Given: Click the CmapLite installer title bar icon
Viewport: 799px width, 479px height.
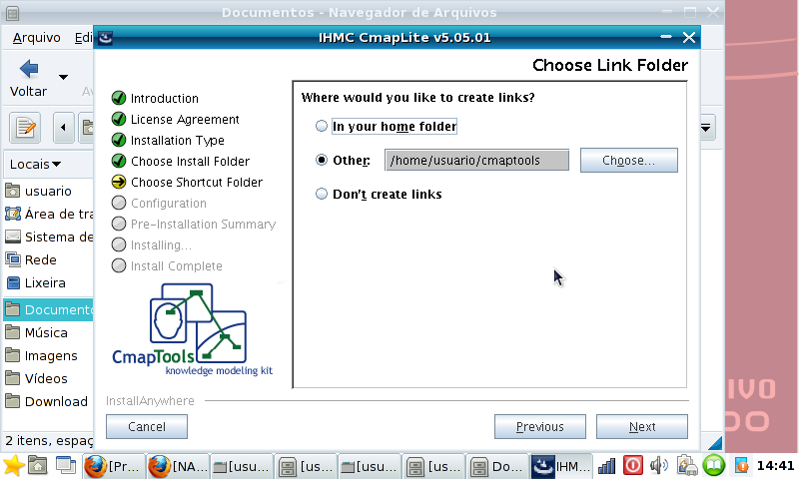Looking at the screenshot, I should point(106,38).
